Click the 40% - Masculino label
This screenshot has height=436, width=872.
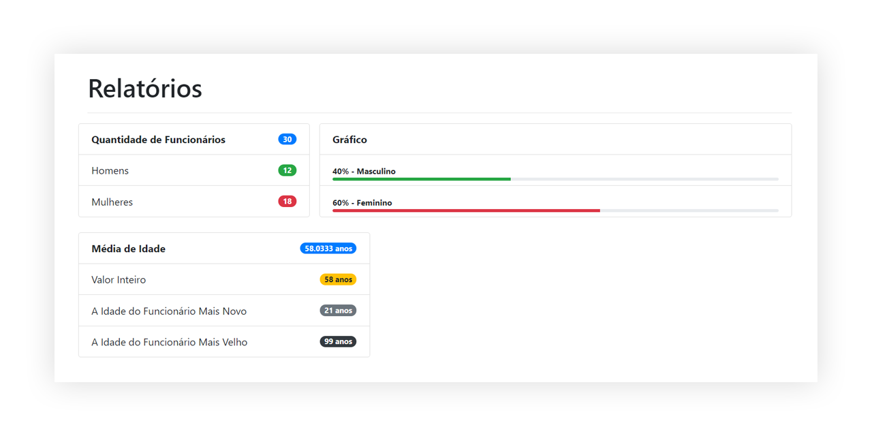point(364,171)
